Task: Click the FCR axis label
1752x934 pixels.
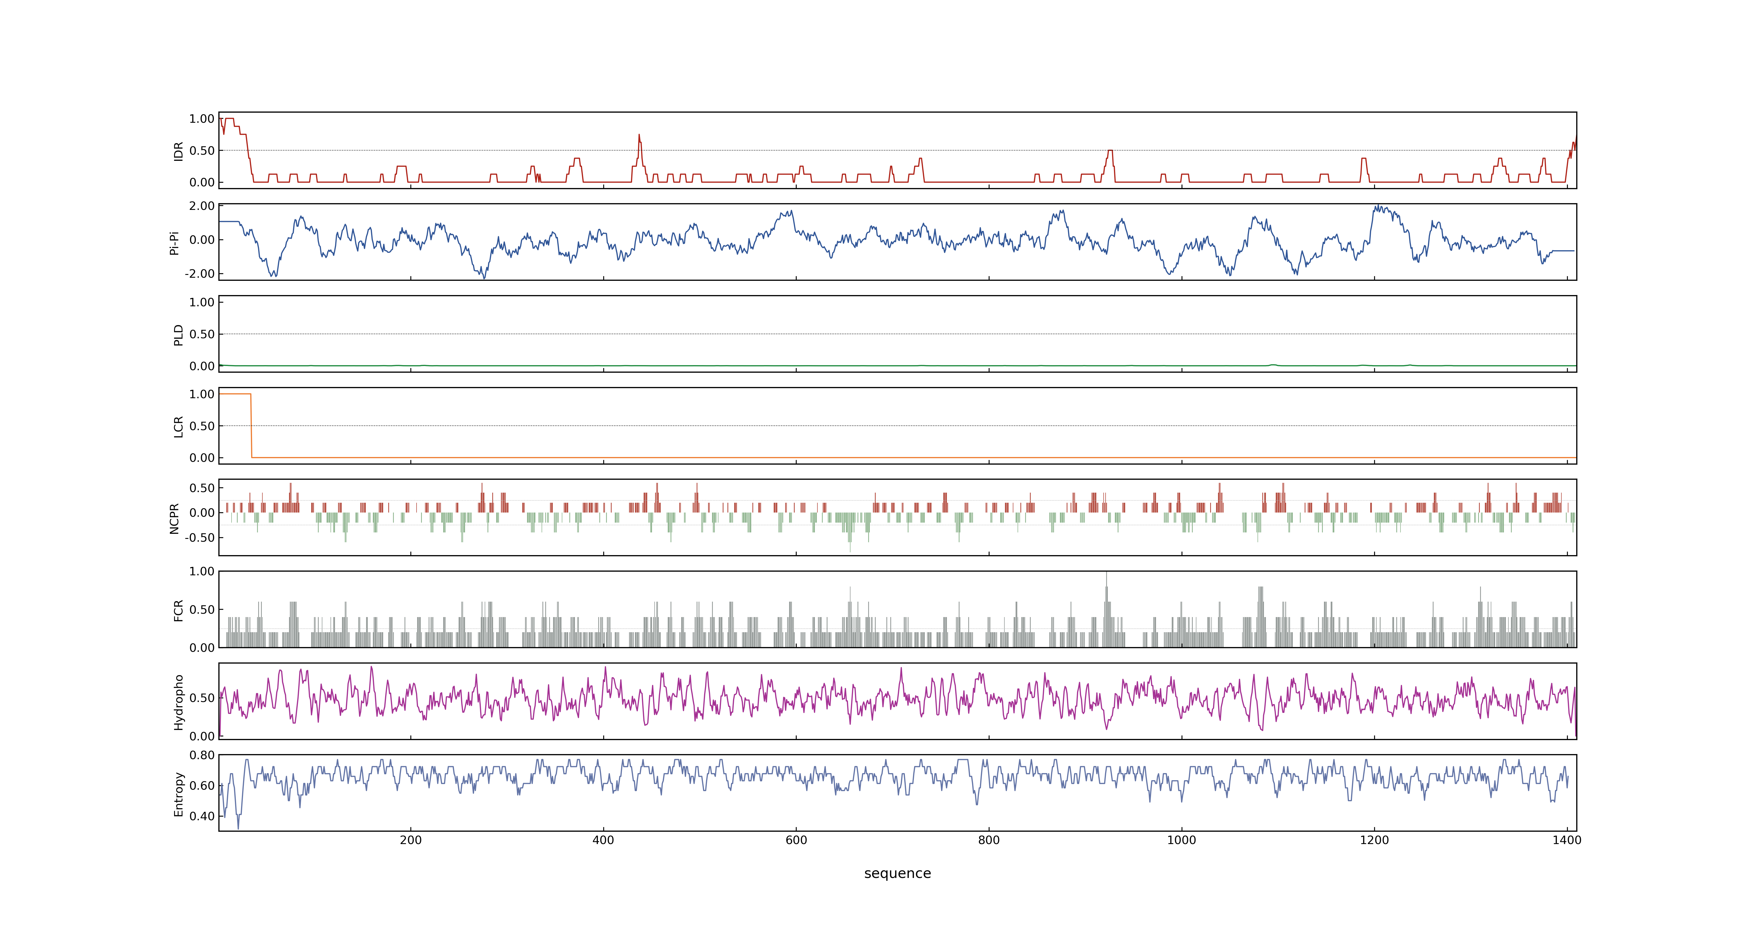Action: (178, 610)
